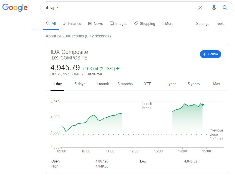The height and width of the screenshot is (177, 235).
Task: Click the price 4,945.79
Action: click(x=65, y=68)
